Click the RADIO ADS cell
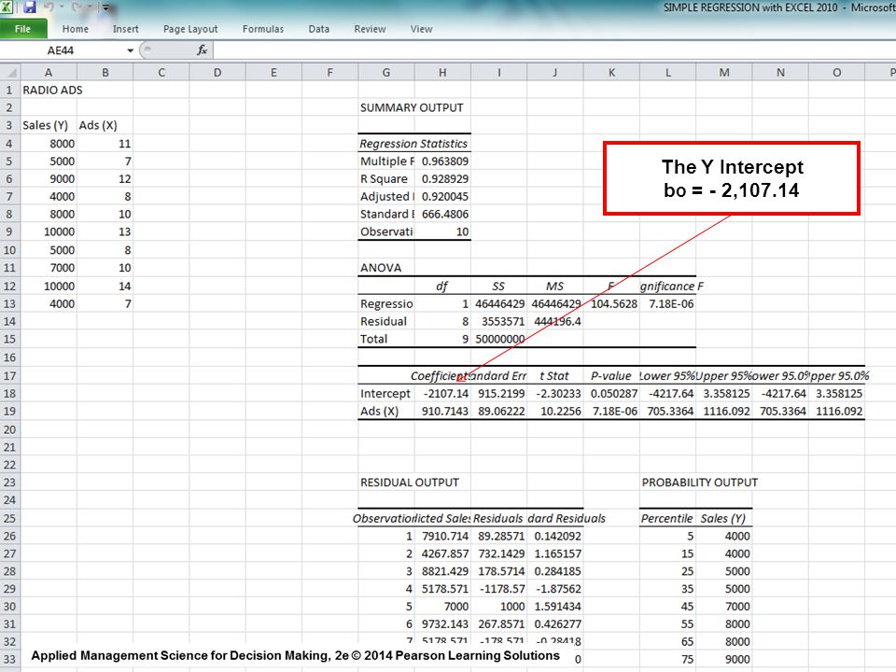The image size is (896, 672). click(x=49, y=91)
